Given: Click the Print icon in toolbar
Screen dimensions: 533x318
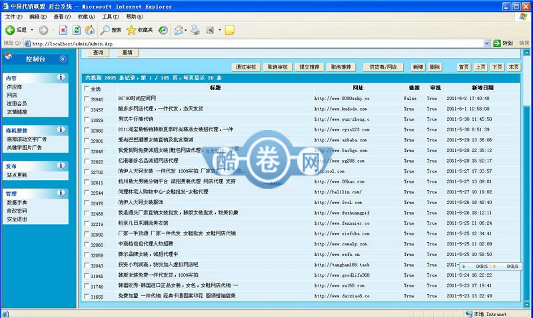Looking at the screenshot, I should 195,30.
